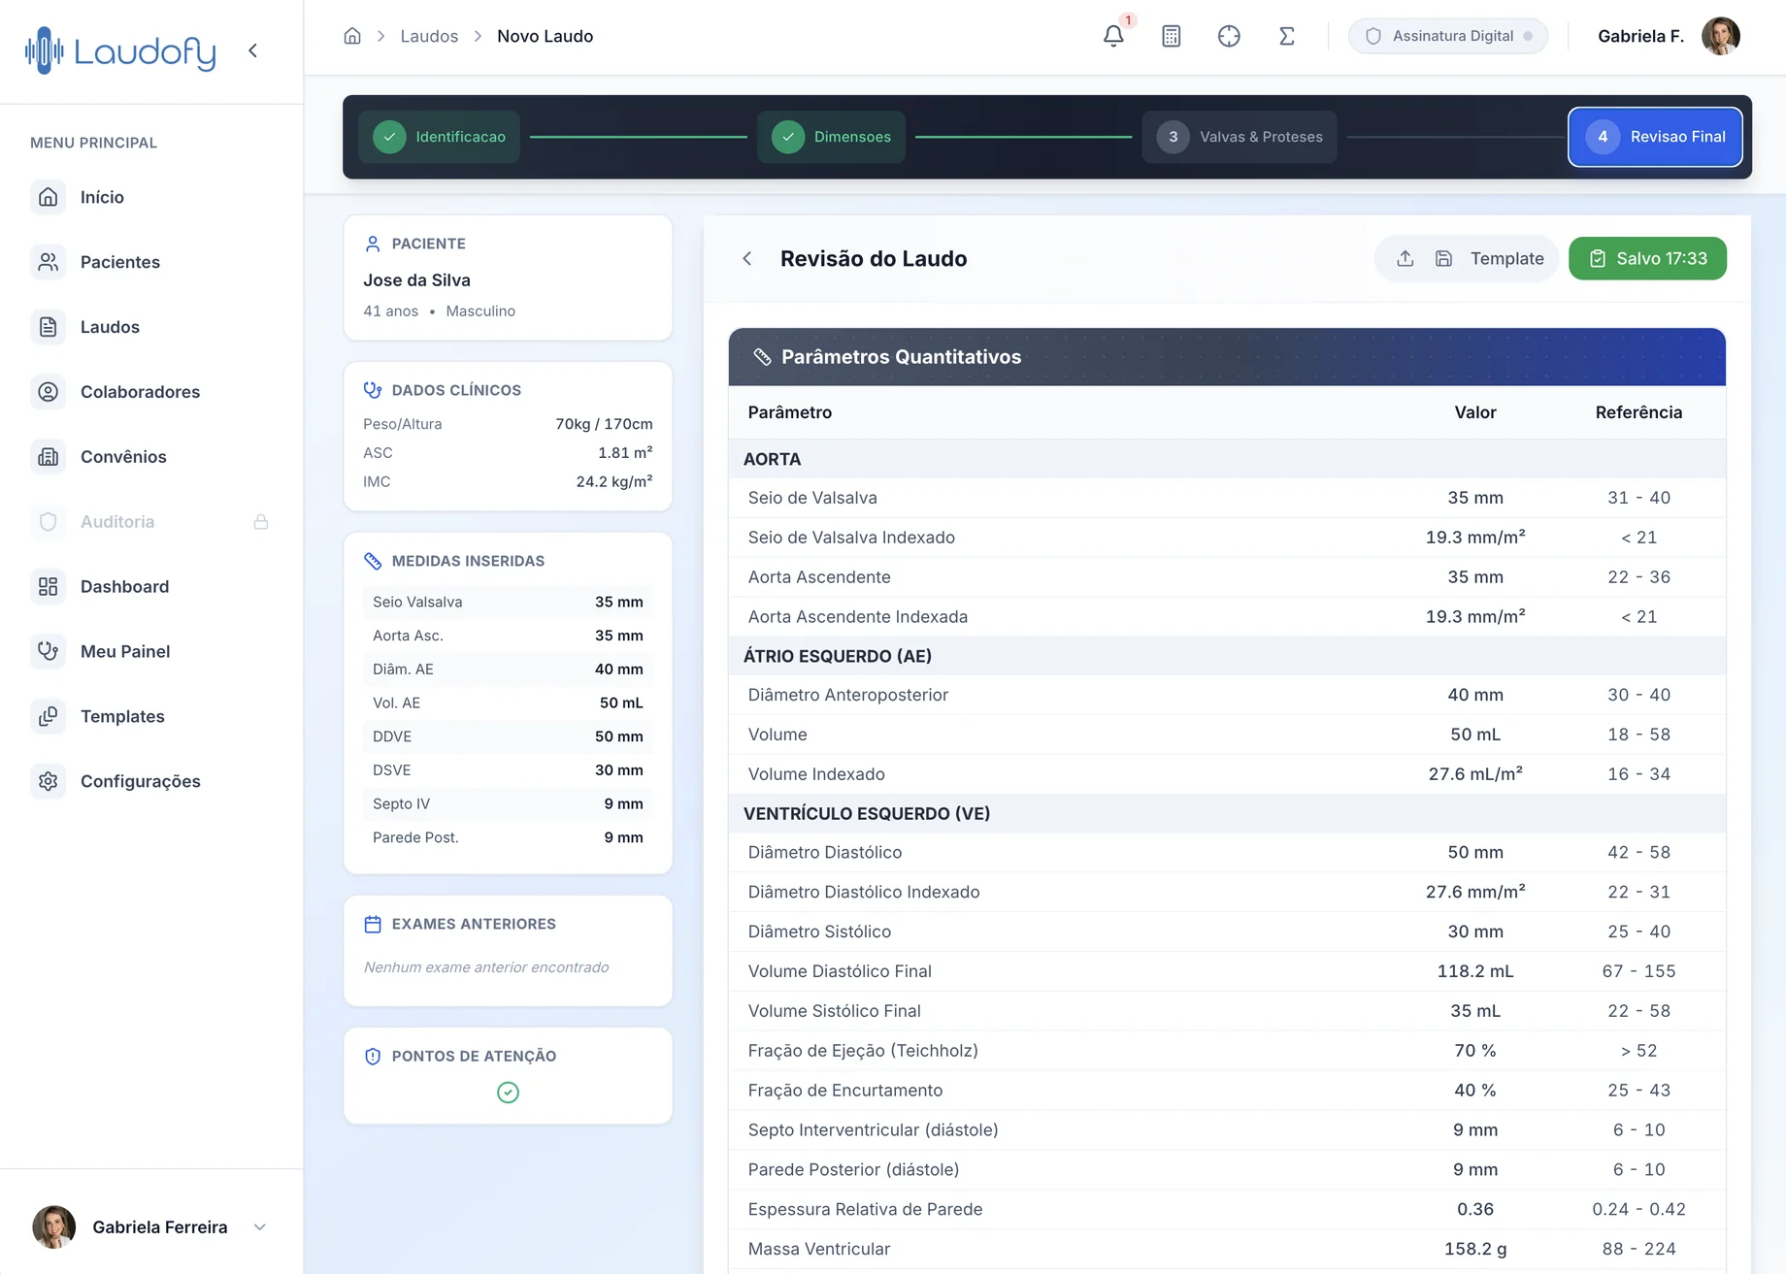Open notifications bell icon
1786x1274 pixels.
(x=1113, y=36)
